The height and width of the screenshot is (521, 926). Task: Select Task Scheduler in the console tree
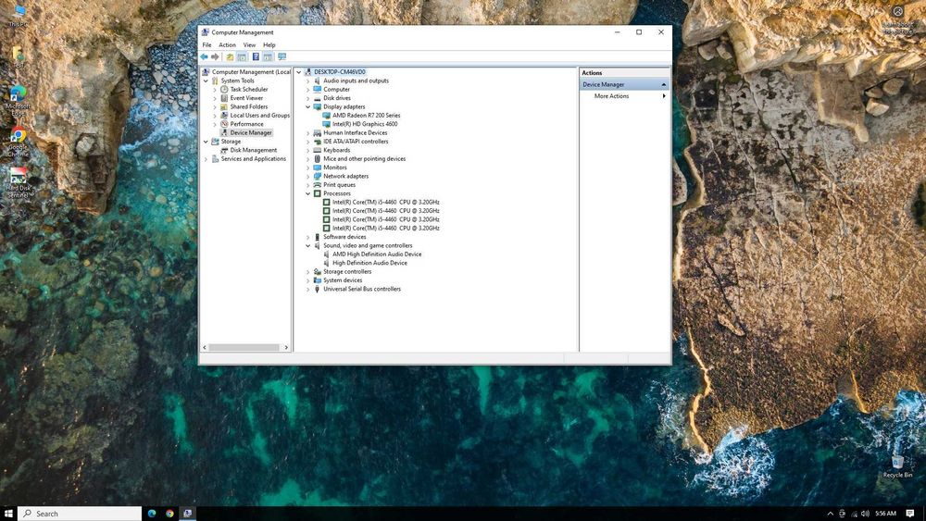248,89
